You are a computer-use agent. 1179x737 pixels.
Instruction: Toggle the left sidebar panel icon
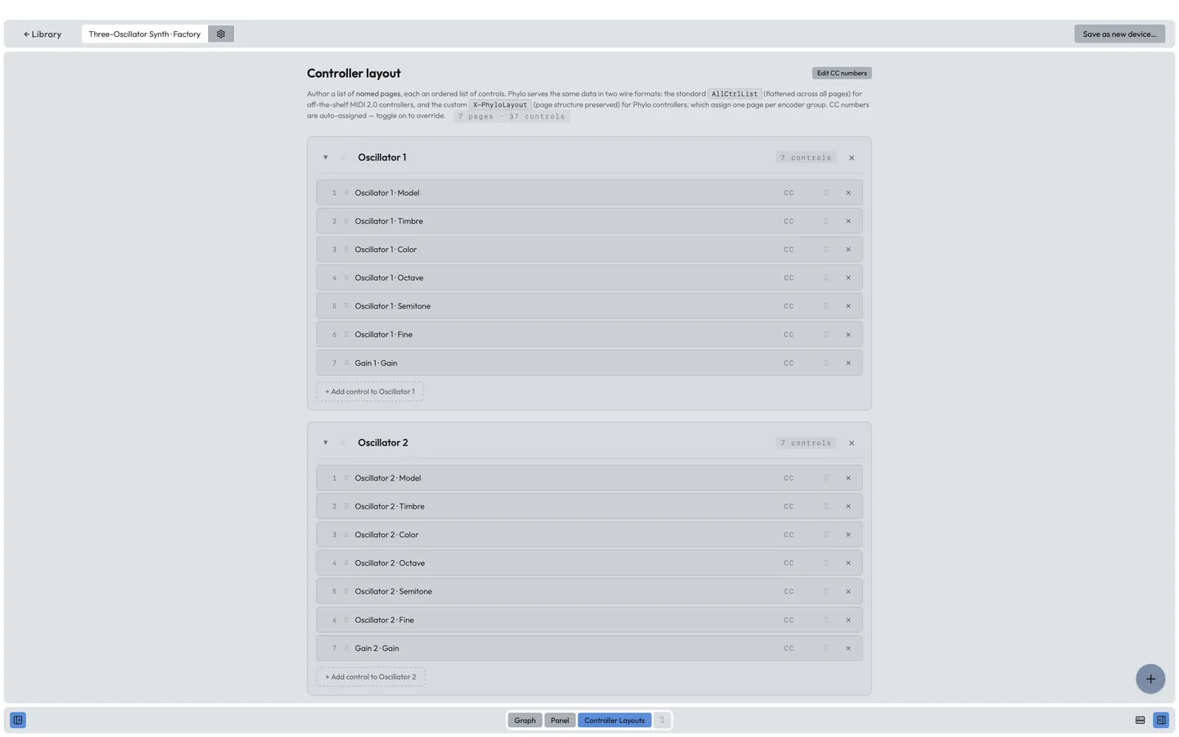coord(18,720)
